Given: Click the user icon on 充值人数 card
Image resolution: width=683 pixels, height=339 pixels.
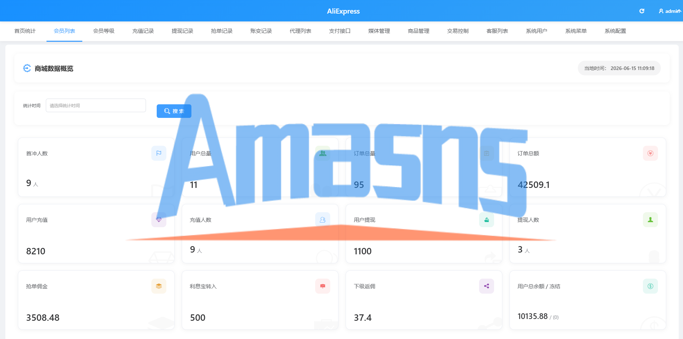Looking at the screenshot, I should tap(323, 220).
